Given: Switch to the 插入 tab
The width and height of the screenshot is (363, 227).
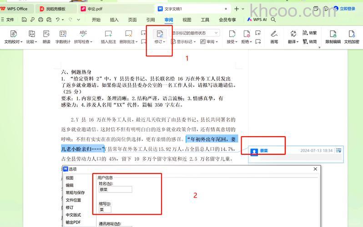Looking at the screenshot, I should [x=114, y=20].
